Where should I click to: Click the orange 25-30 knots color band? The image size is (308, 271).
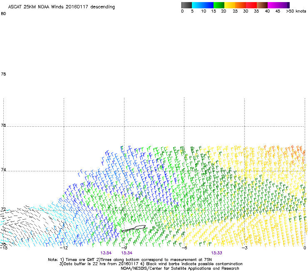241,5
